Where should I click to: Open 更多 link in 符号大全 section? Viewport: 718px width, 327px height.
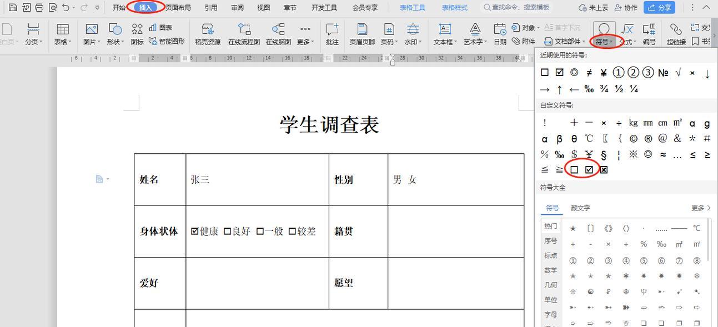coord(701,208)
